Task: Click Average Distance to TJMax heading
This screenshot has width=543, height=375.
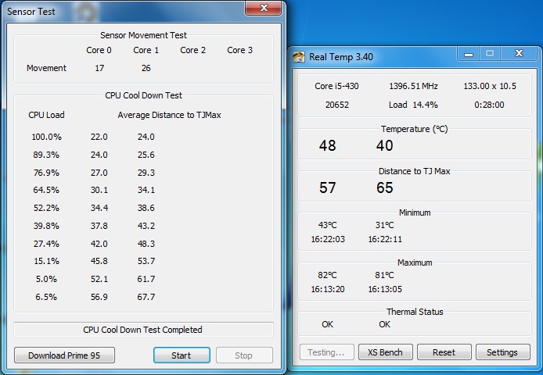Action: tap(169, 115)
